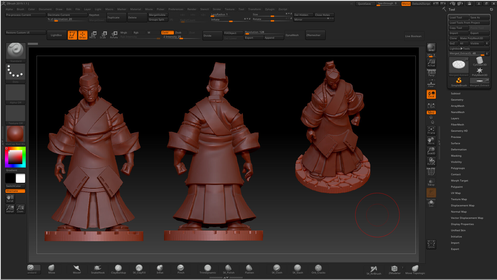Select the SnakeHook brush
This screenshot has width=497, height=280.
coord(98,269)
